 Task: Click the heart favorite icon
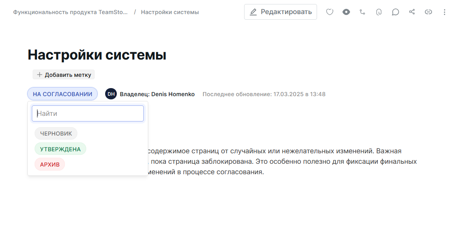pos(330,12)
